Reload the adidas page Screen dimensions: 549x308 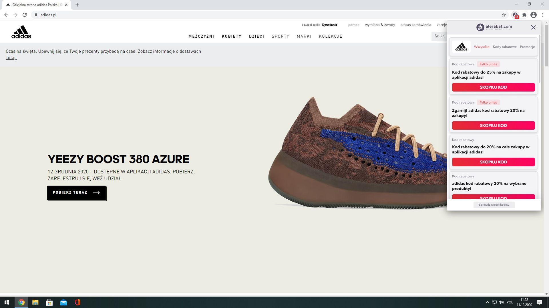25,15
